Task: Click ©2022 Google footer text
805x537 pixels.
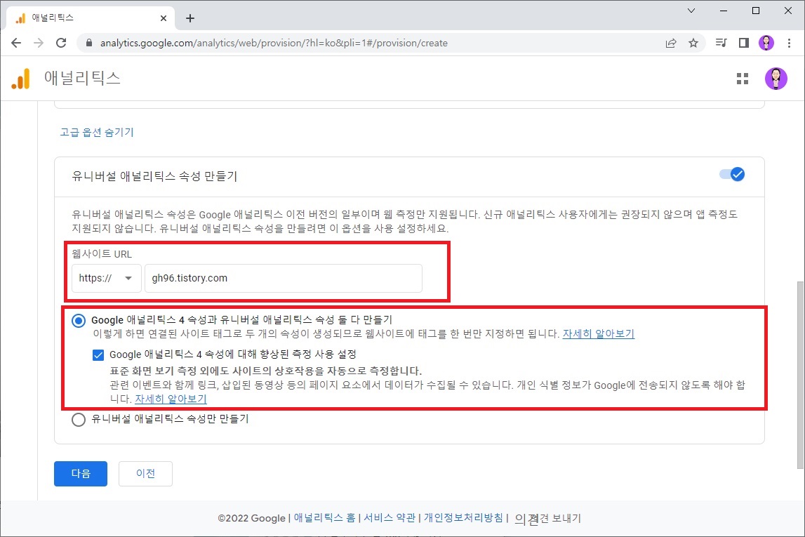Action: [x=251, y=519]
